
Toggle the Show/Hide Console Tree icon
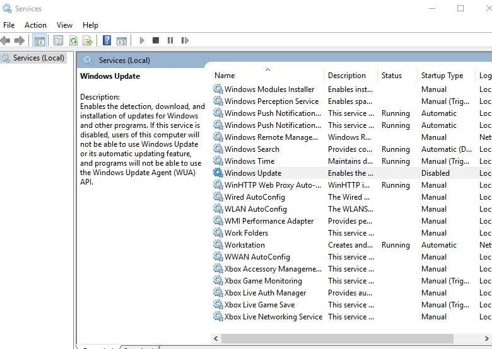click(40, 40)
